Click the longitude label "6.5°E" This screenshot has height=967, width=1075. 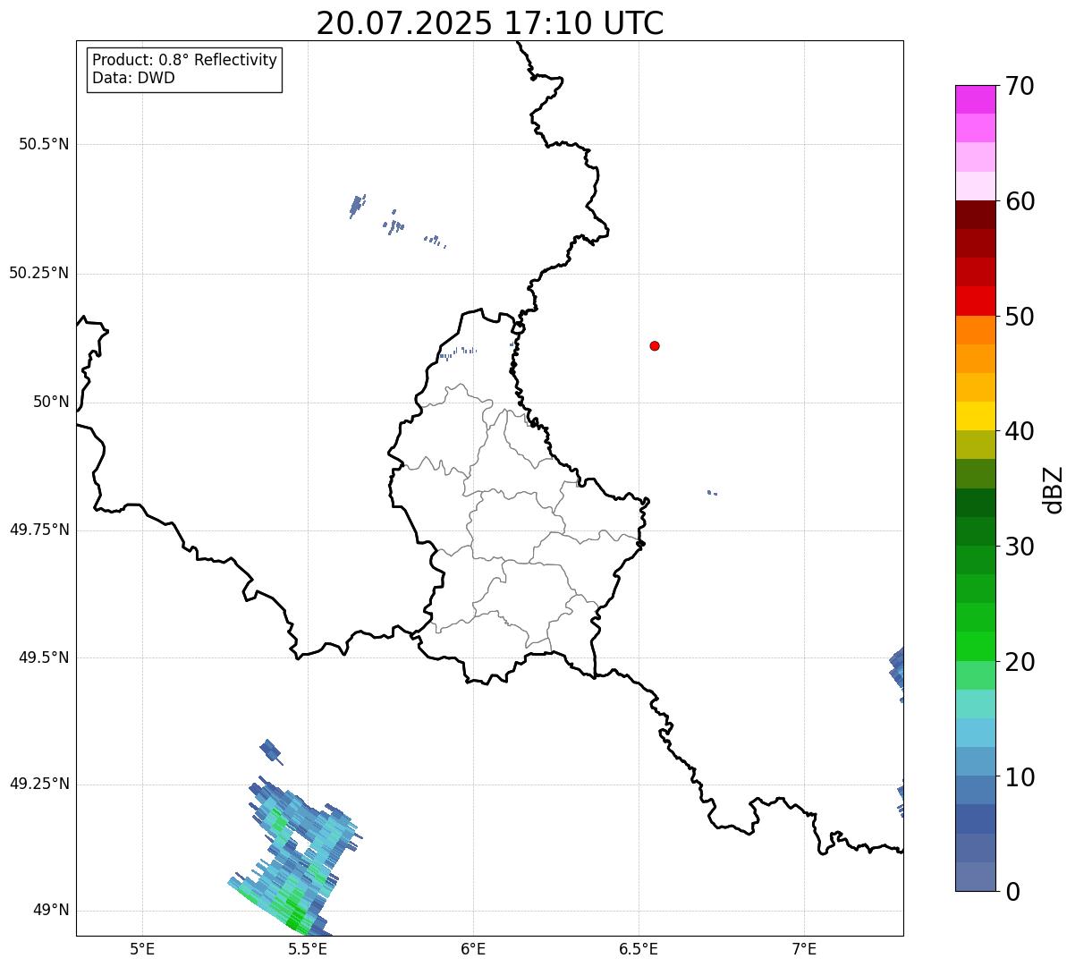pyautogui.click(x=639, y=948)
